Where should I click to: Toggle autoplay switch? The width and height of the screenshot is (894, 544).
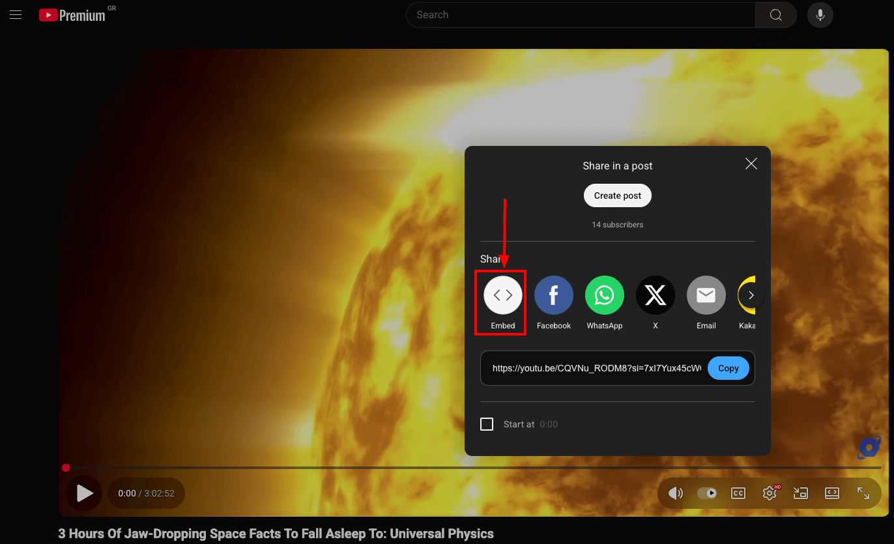point(707,493)
